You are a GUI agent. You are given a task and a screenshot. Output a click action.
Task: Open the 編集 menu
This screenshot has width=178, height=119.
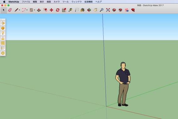tap(35, 2)
